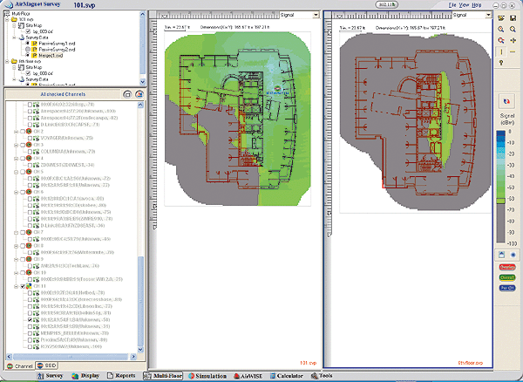Click the channel list horizontal scrollbar

[x=71, y=357]
